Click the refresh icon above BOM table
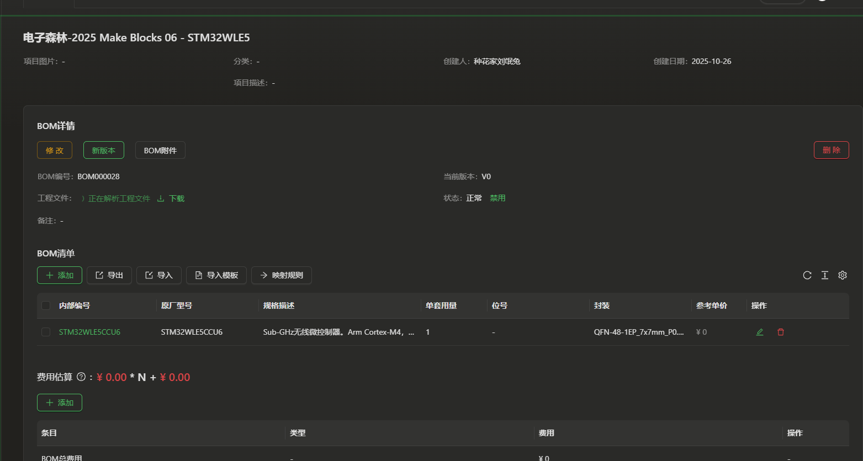863x461 pixels. click(x=807, y=275)
